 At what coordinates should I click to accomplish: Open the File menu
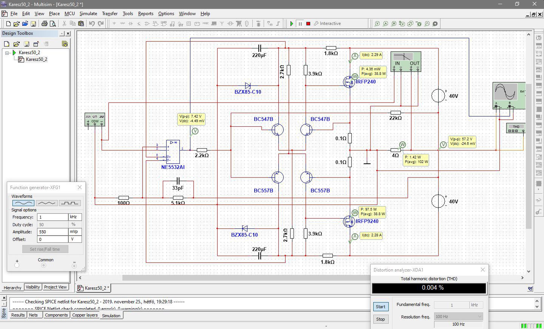pos(14,14)
